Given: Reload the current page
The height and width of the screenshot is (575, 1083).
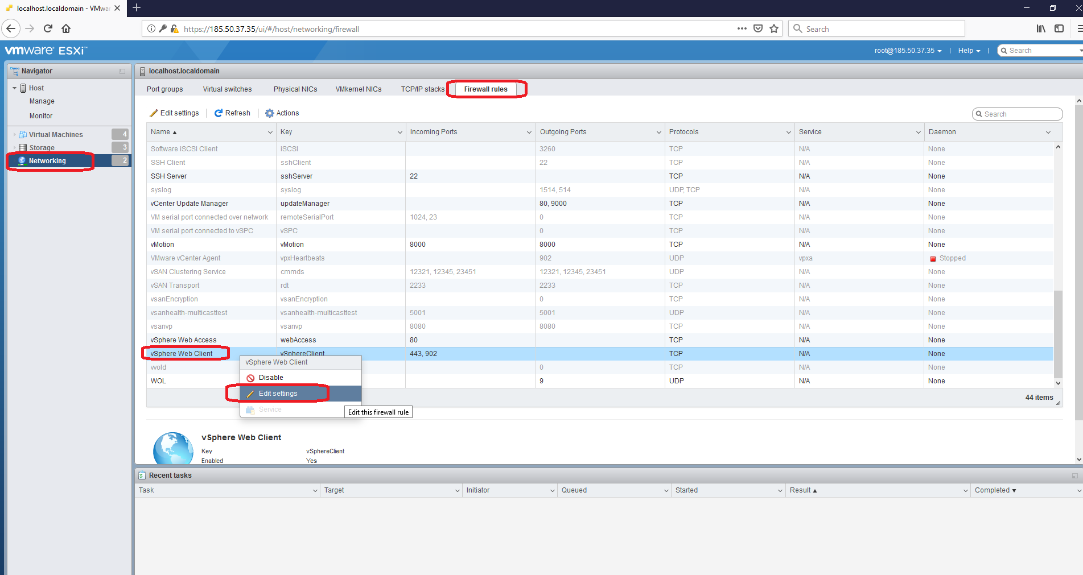Looking at the screenshot, I should [x=48, y=28].
